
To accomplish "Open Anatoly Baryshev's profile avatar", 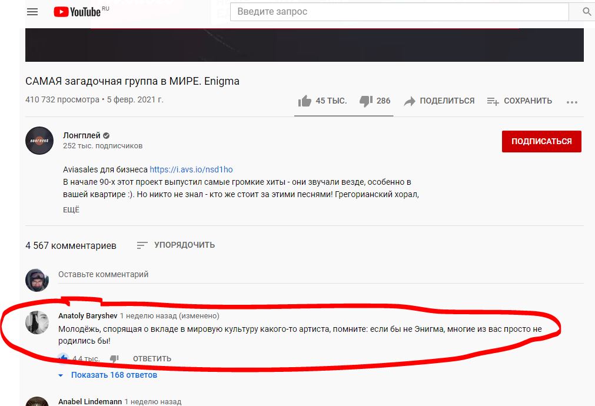I will (37, 322).
